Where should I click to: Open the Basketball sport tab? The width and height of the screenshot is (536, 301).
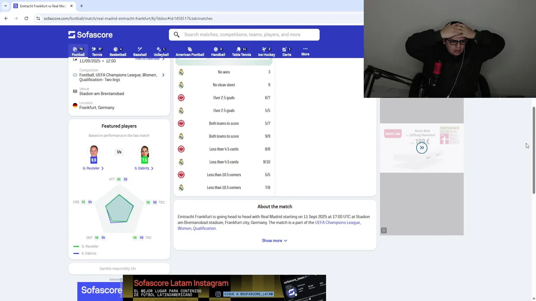click(x=118, y=51)
